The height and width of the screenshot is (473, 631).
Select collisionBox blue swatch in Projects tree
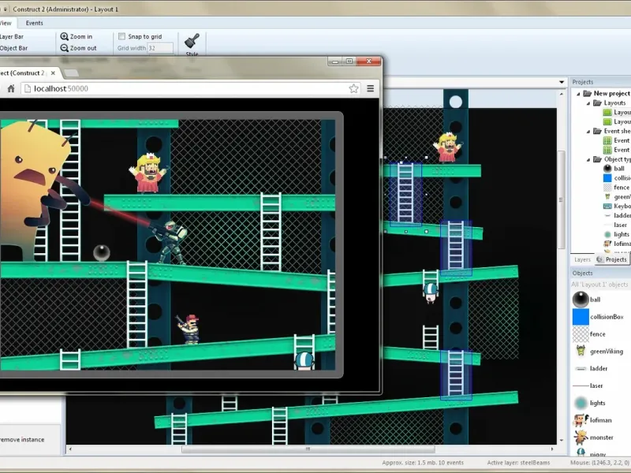point(607,178)
